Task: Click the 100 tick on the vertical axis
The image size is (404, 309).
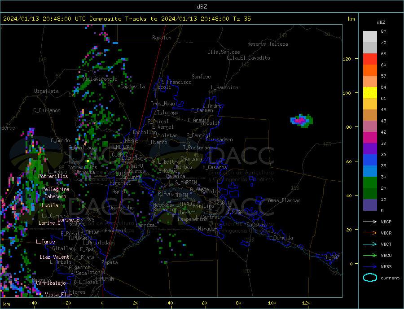Action: [347, 93]
